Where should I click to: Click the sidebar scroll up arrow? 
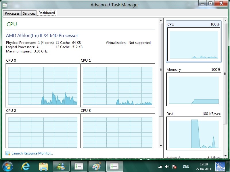tap(225, 20)
